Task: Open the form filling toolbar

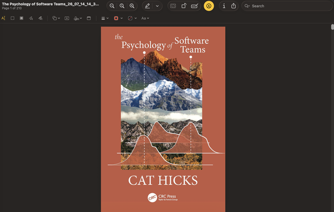Action: tap(194, 6)
